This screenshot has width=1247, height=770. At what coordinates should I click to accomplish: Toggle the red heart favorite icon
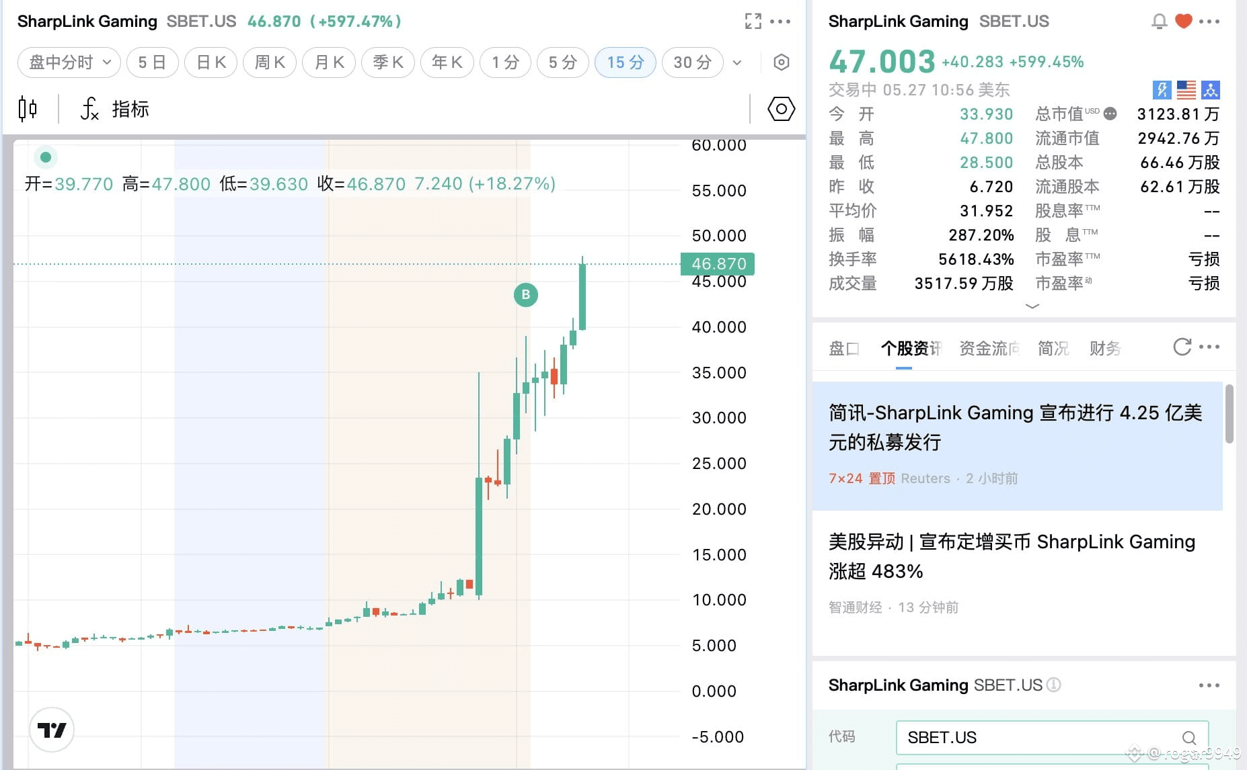[1184, 22]
